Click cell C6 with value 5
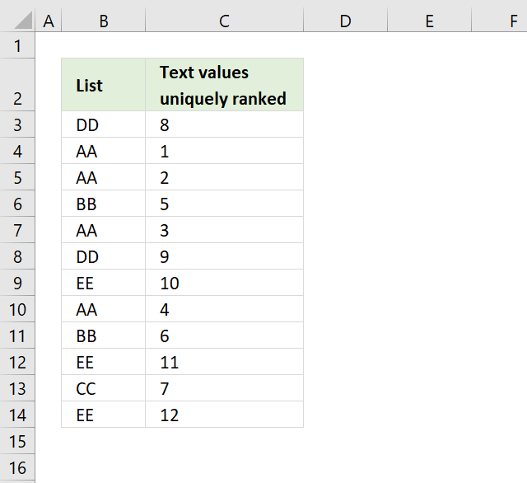527x483 pixels. click(x=225, y=204)
